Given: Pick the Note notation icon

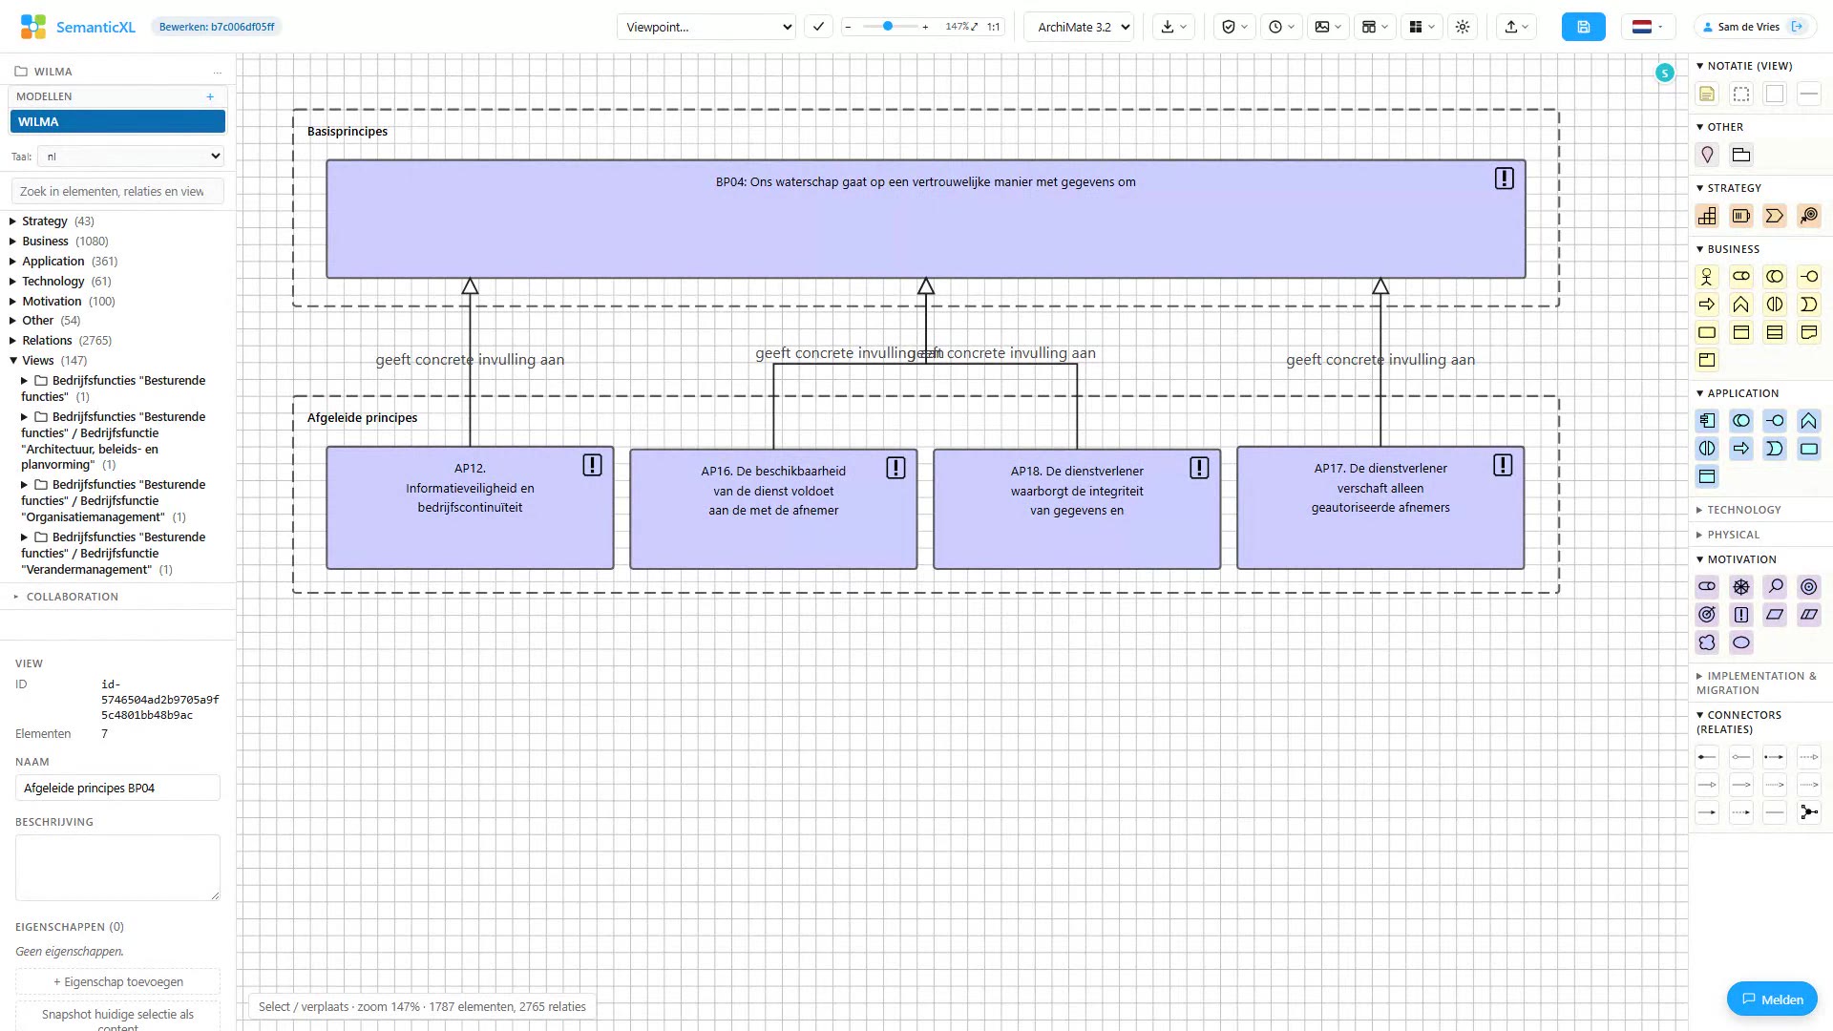Looking at the screenshot, I should coord(1707,94).
